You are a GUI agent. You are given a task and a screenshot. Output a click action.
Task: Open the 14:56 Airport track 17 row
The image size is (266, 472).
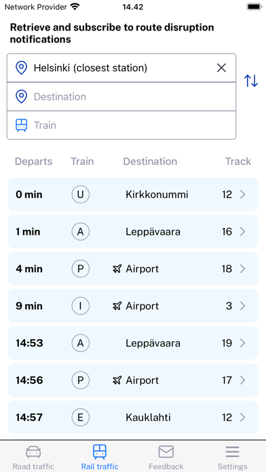tap(133, 380)
